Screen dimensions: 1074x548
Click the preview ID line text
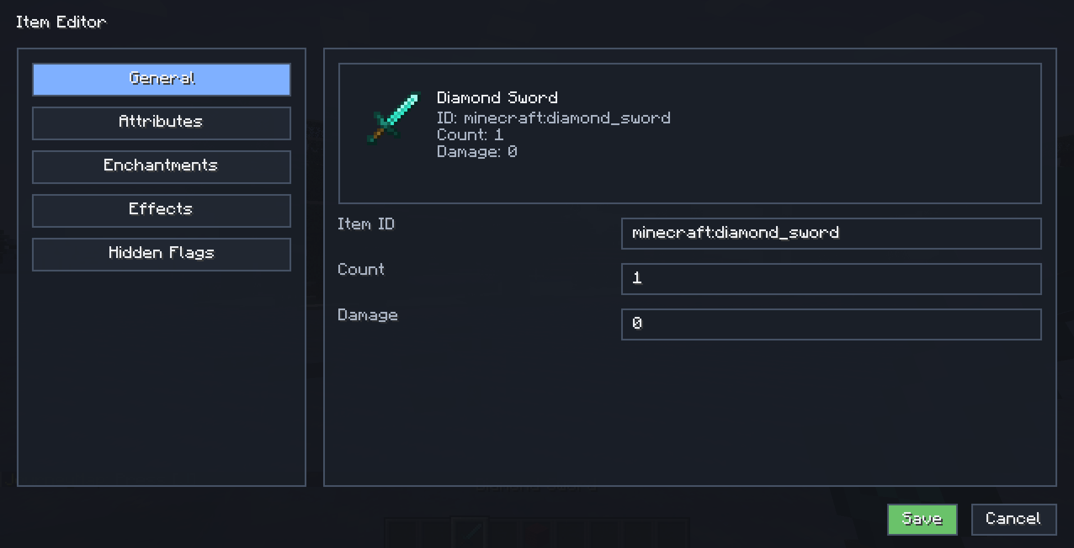coord(553,118)
